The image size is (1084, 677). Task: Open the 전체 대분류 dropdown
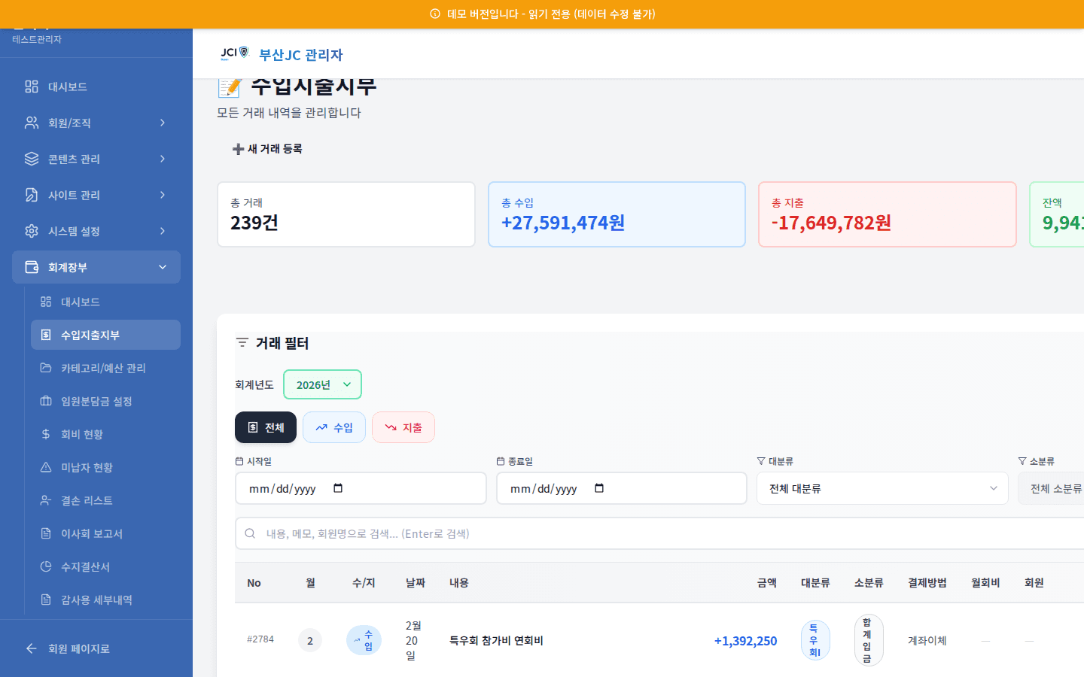pyautogui.click(x=882, y=488)
